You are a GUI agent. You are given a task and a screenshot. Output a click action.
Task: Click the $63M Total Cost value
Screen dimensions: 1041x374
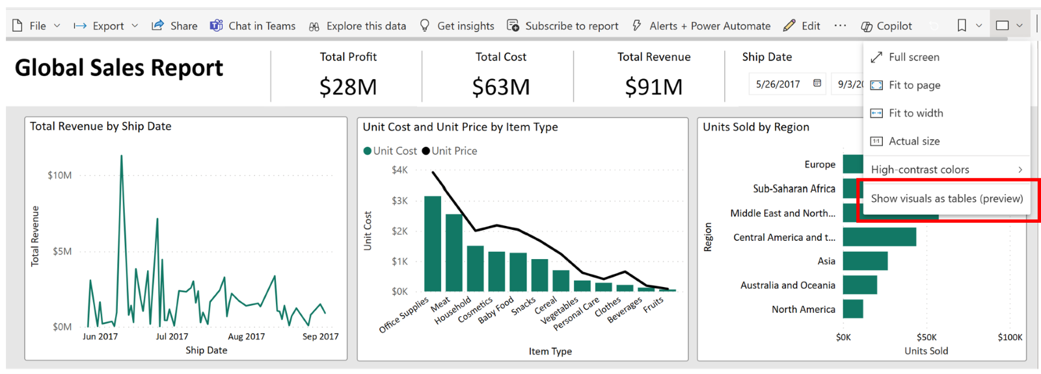(501, 86)
